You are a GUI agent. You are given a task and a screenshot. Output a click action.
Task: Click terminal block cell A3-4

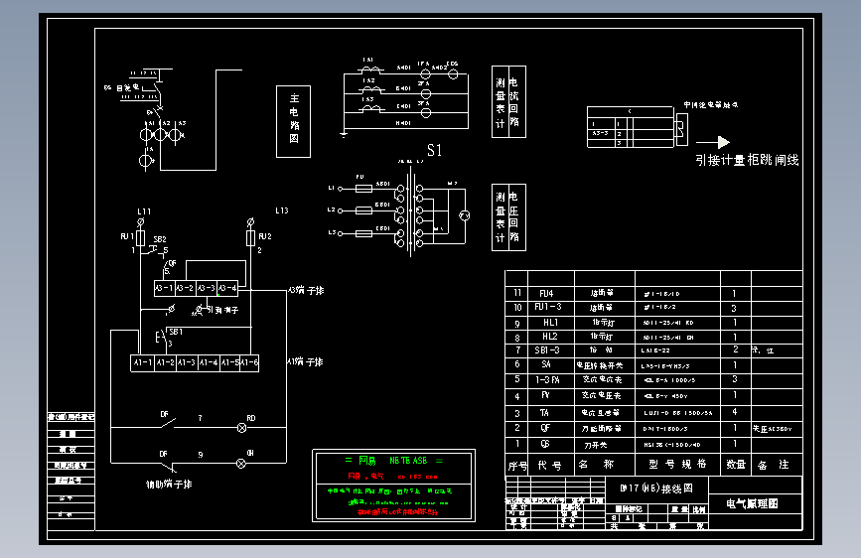pyautogui.click(x=226, y=288)
